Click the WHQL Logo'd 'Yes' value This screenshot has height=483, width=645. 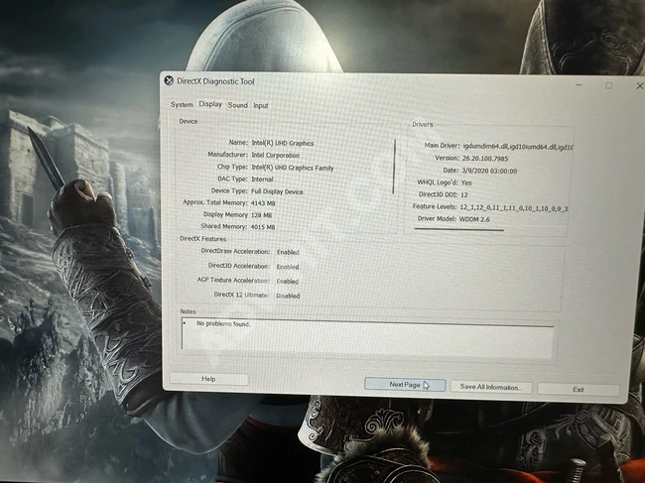coord(466,182)
